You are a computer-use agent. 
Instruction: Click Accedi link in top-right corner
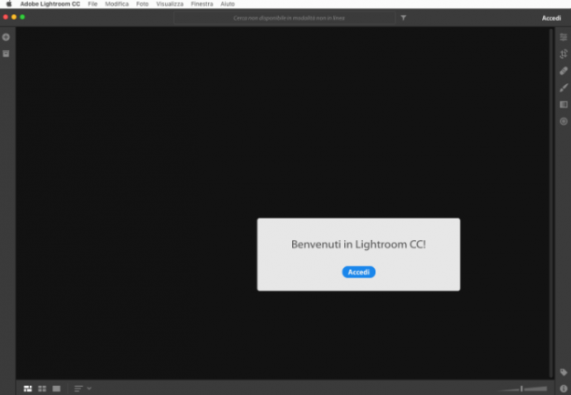click(551, 18)
